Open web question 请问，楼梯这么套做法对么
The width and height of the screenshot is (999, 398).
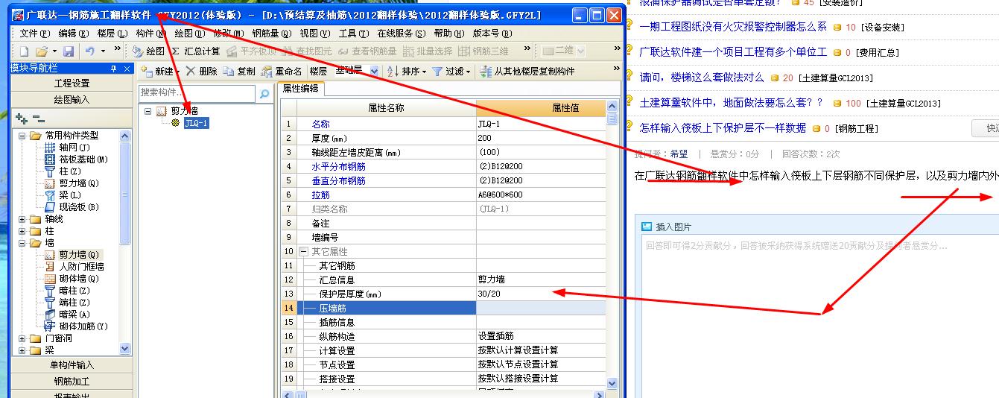coord(702,78)
